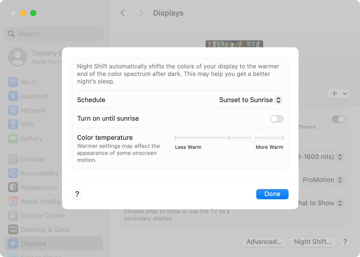Image resolution: width=360 pixels, height=257 pixels.
Task: Click the Displays sun icon
Action: (13, 243)
